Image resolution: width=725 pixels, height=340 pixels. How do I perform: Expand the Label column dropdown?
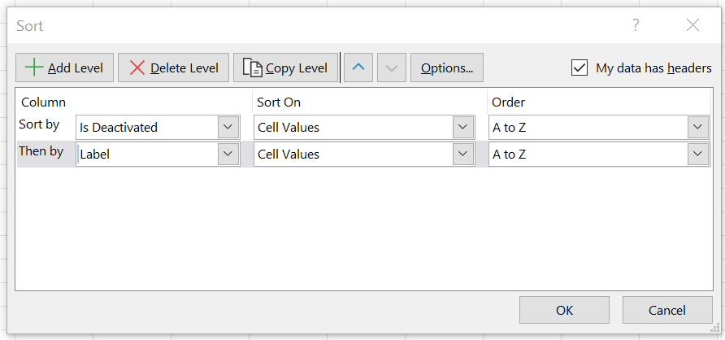[228, 154]
